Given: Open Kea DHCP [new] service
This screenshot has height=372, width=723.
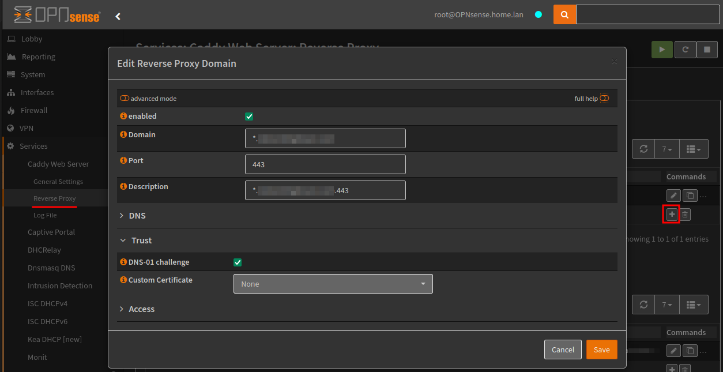Looking at the screenshot, I should [55, 339].
